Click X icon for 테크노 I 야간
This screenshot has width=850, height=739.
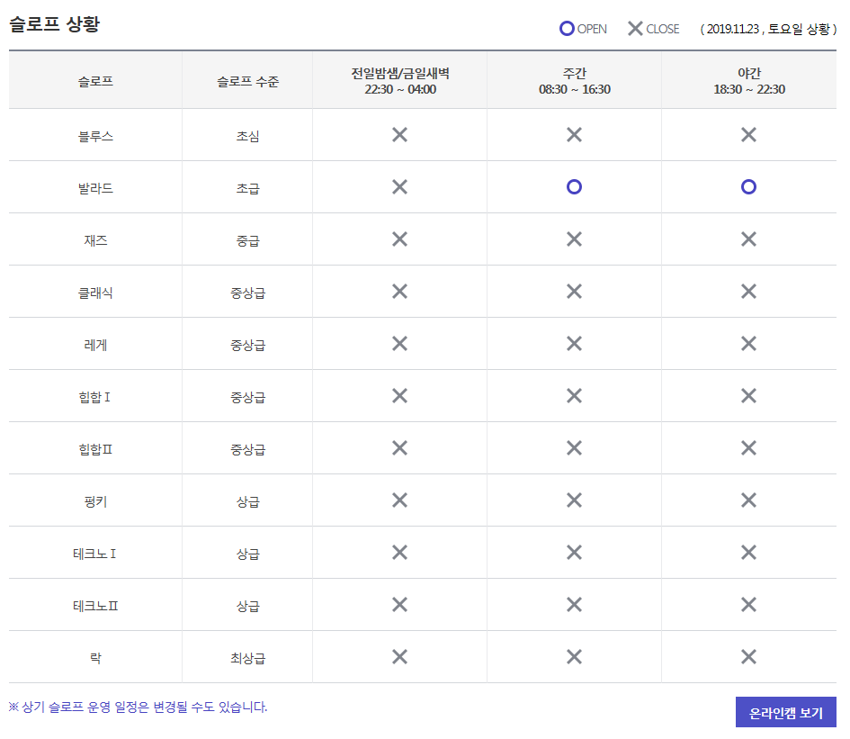click(748, 553)
